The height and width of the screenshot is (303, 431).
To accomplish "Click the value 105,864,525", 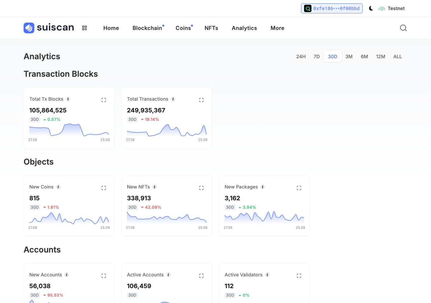I will (x=48, y=110).
